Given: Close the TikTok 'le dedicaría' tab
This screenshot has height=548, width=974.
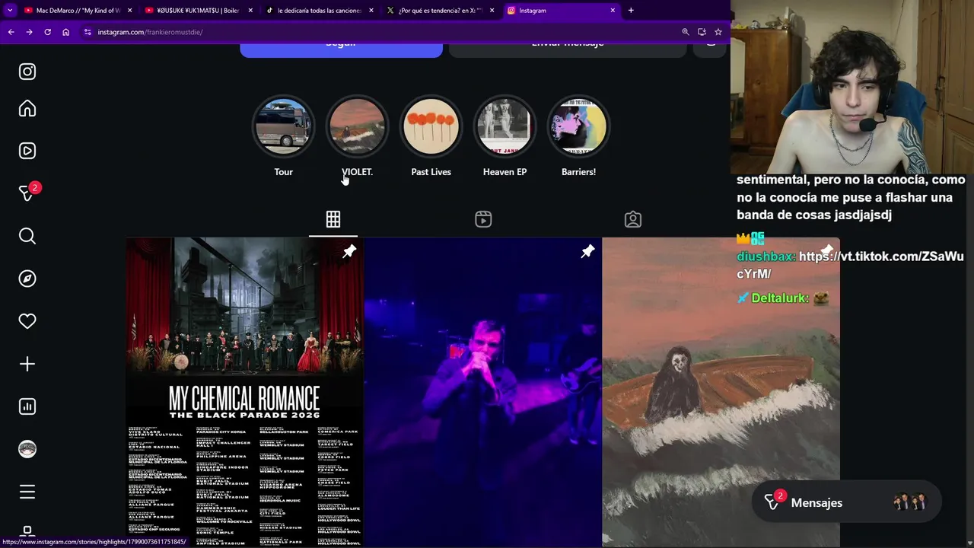Looking at the screenshot, I should (371, 11).
